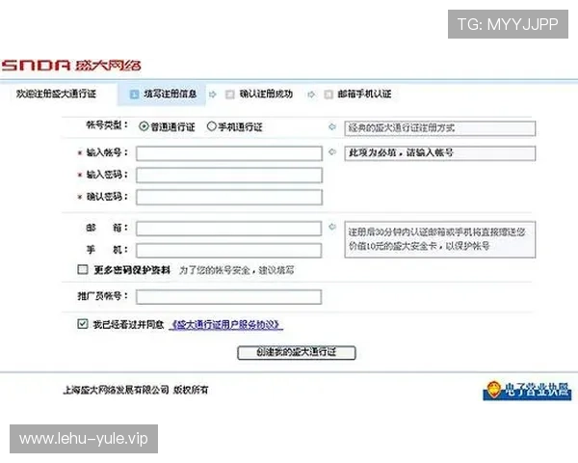Click the 经典的盛大通行证注册方式 hint text
The height and width of the screenshot is (463, 578).
pos(401,128)
